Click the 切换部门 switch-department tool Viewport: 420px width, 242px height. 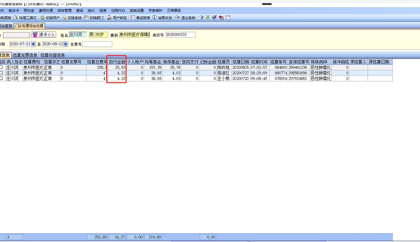click(94, 18)
